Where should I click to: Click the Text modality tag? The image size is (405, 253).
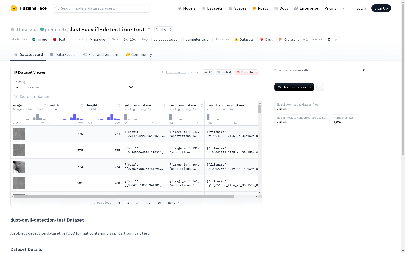[x=59, y=39]
